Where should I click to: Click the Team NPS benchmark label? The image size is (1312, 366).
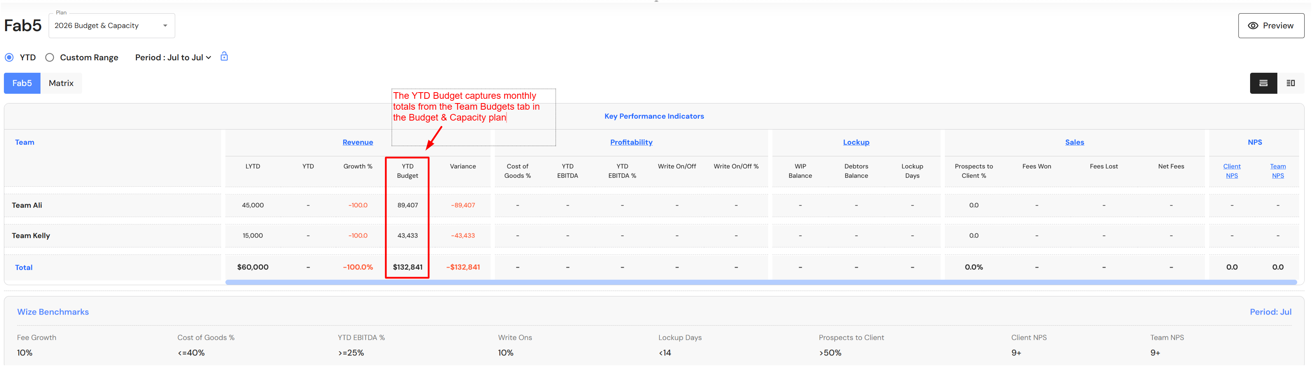coord(1167,338)
